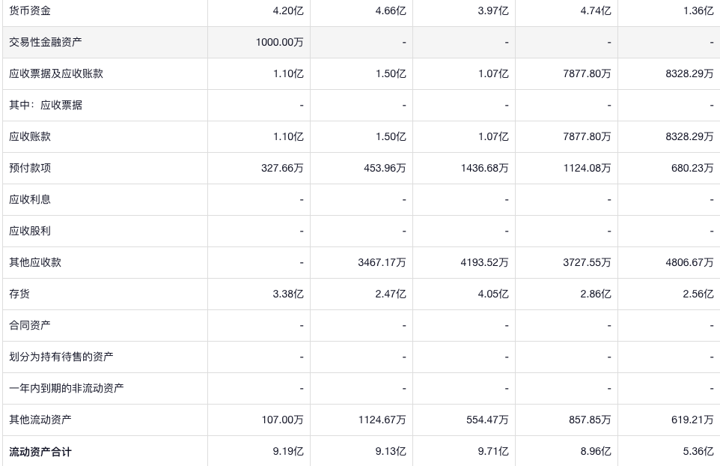Image resolution: width=720 pixels, height=466 pixels.
Task: Select the 857.85万 value cell
Action: (x=590, y=420)
